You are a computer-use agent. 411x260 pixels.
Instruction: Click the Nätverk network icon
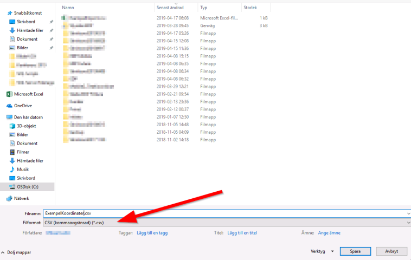tap(9, 198)
